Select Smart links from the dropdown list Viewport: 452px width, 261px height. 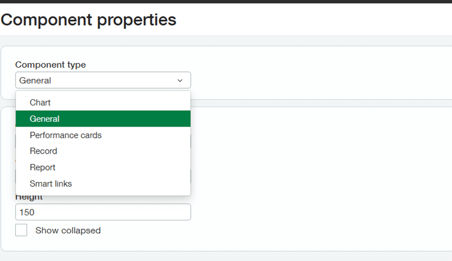[51, 184]
